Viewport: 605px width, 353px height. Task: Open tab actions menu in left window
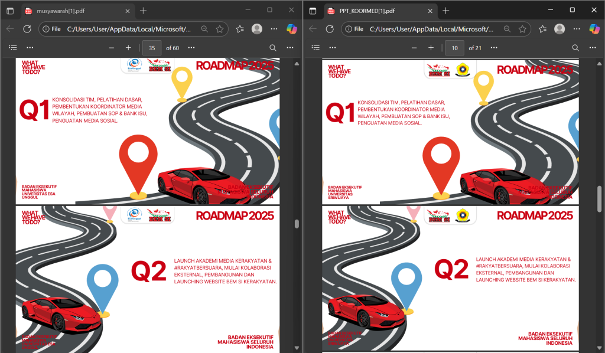[x=10, y=11]
